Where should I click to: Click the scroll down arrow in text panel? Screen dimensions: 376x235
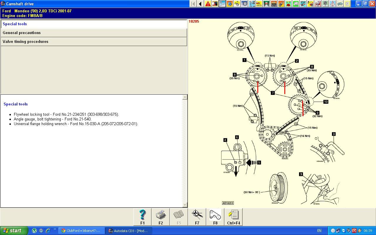(x=185, y=205)
